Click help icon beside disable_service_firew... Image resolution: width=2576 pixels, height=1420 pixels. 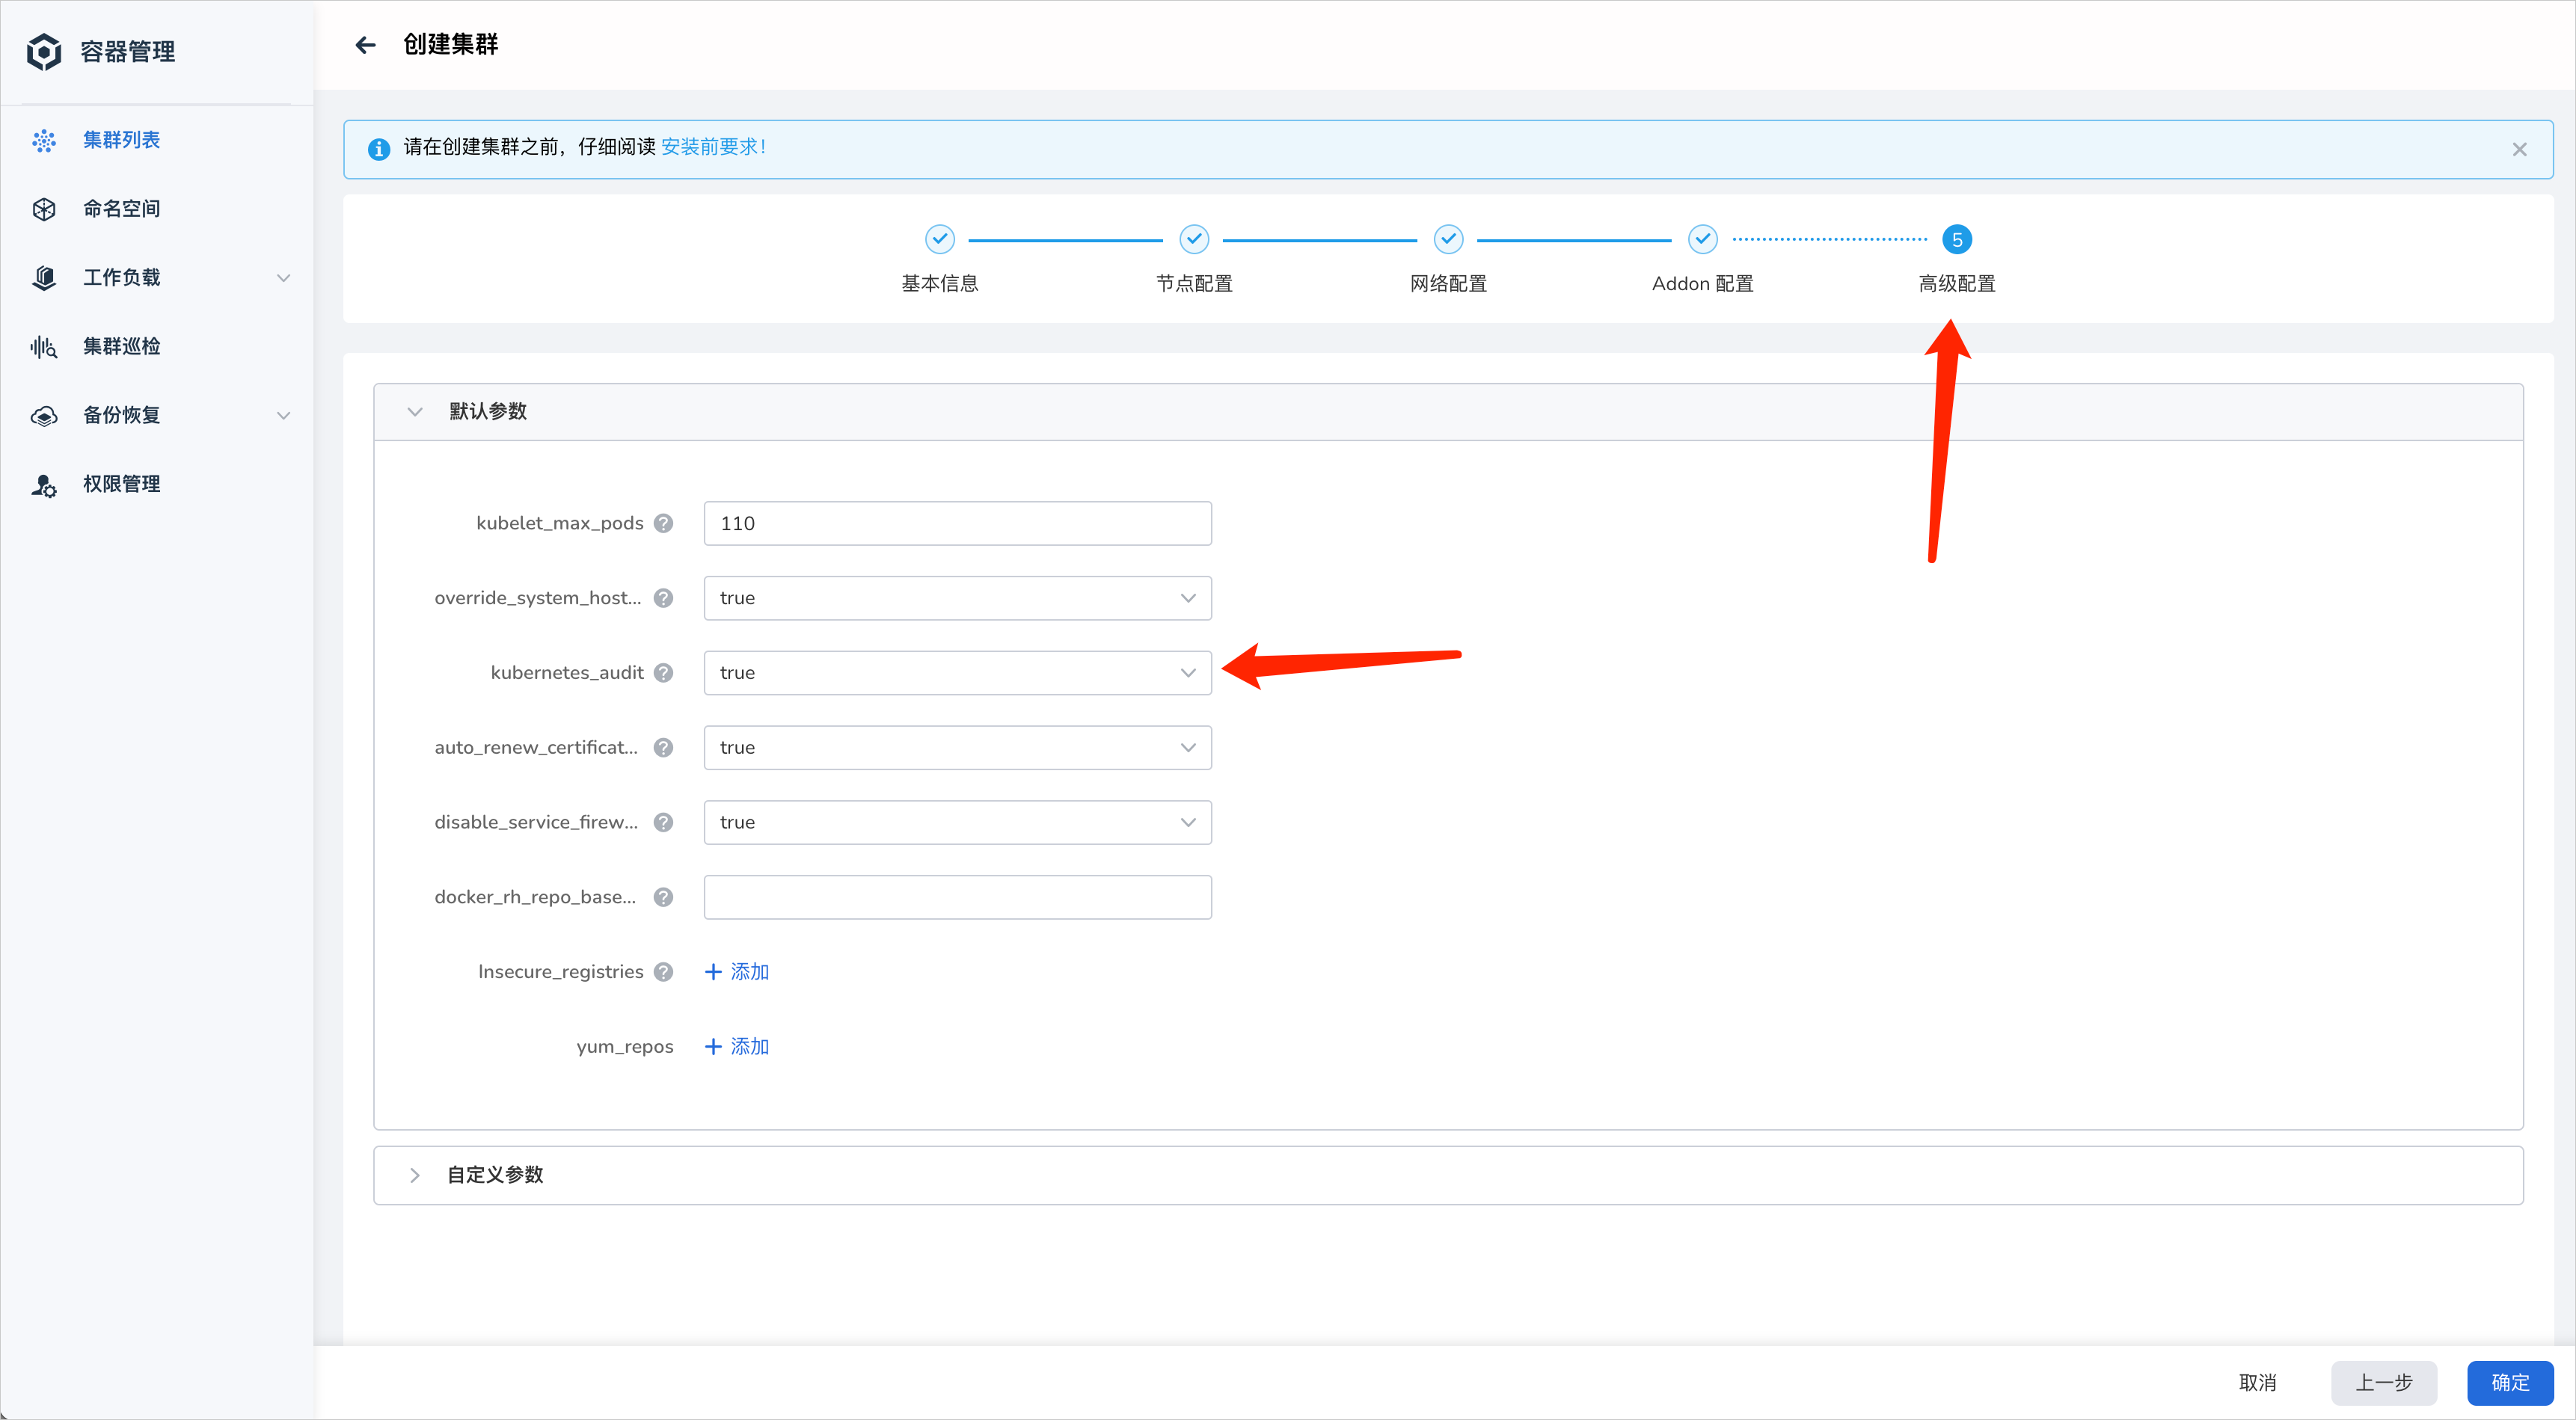[663, 822]
